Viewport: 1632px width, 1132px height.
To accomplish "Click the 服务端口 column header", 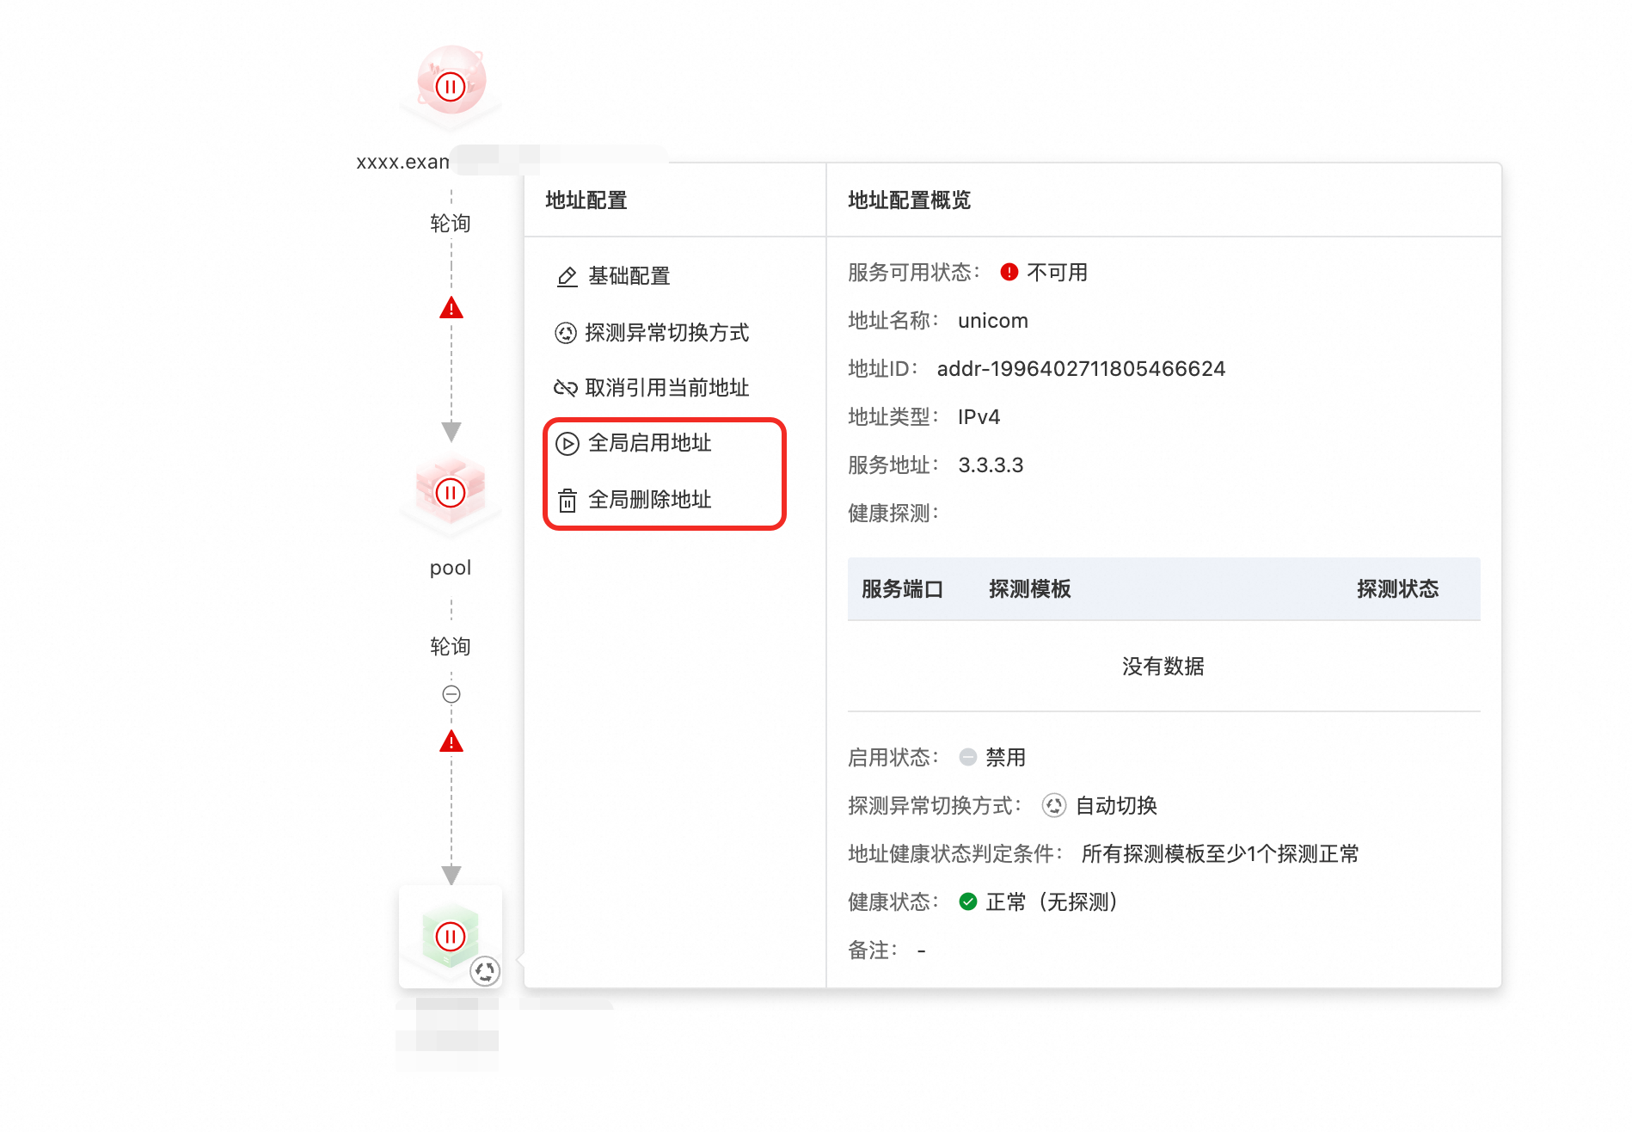I will (903, 589).
